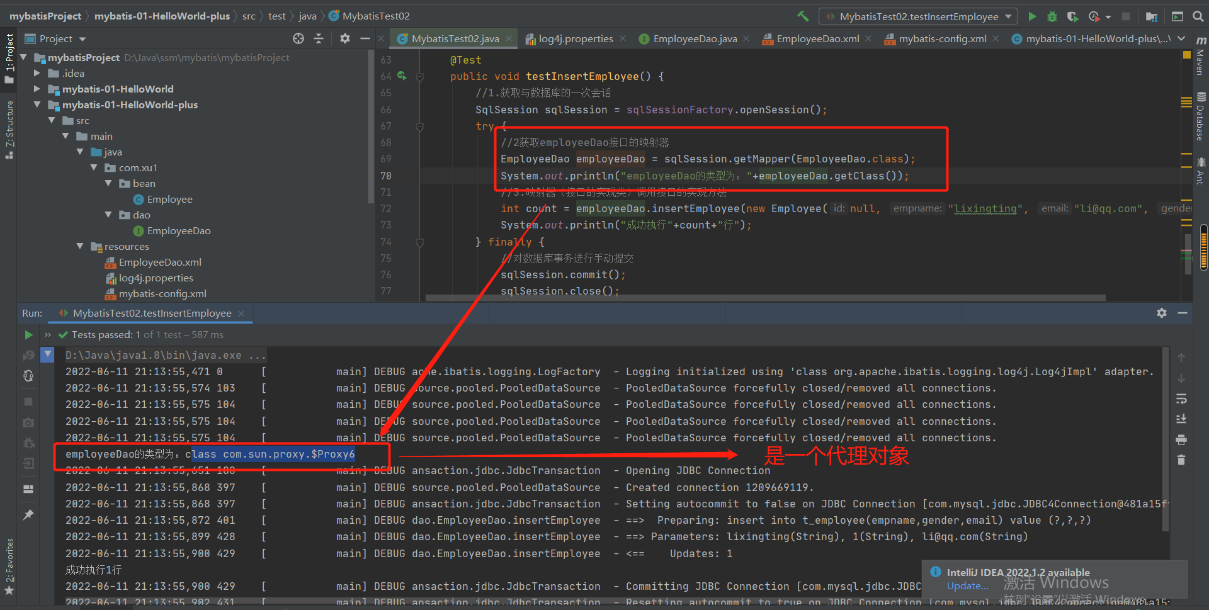Open Project view mode dropdown
Image resolution: width=1209 pixels, height=610 pixels.
click(x=82, y=39)
